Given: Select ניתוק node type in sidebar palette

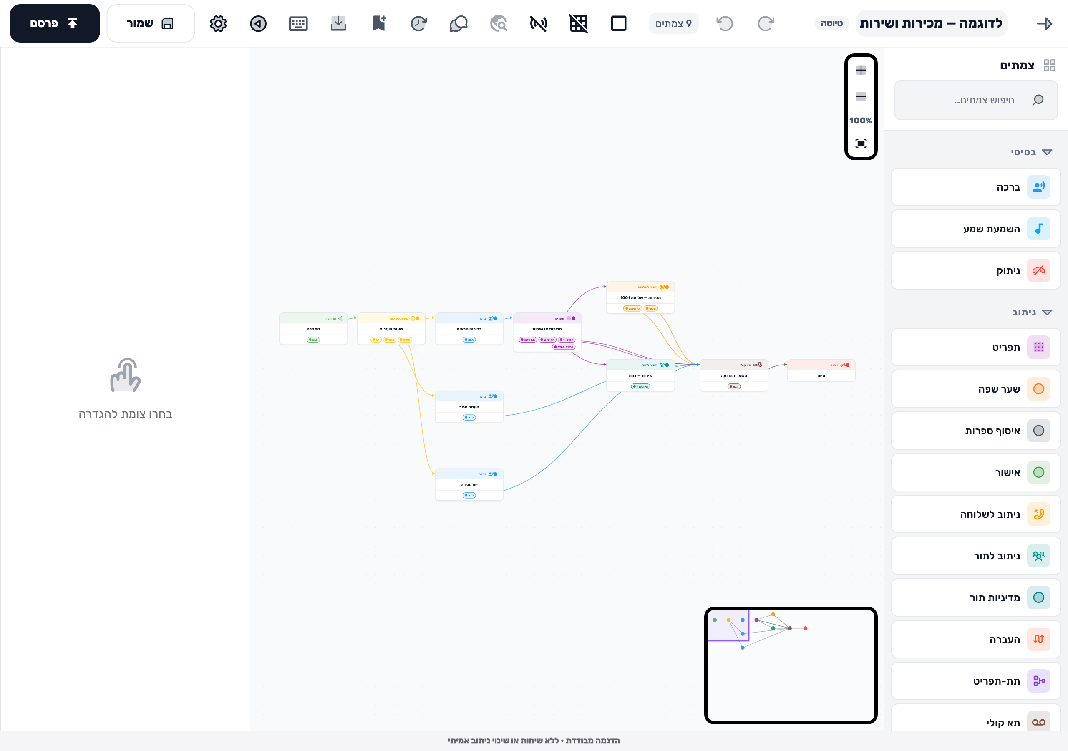Looking at the screenshot, I should (976, 271).
